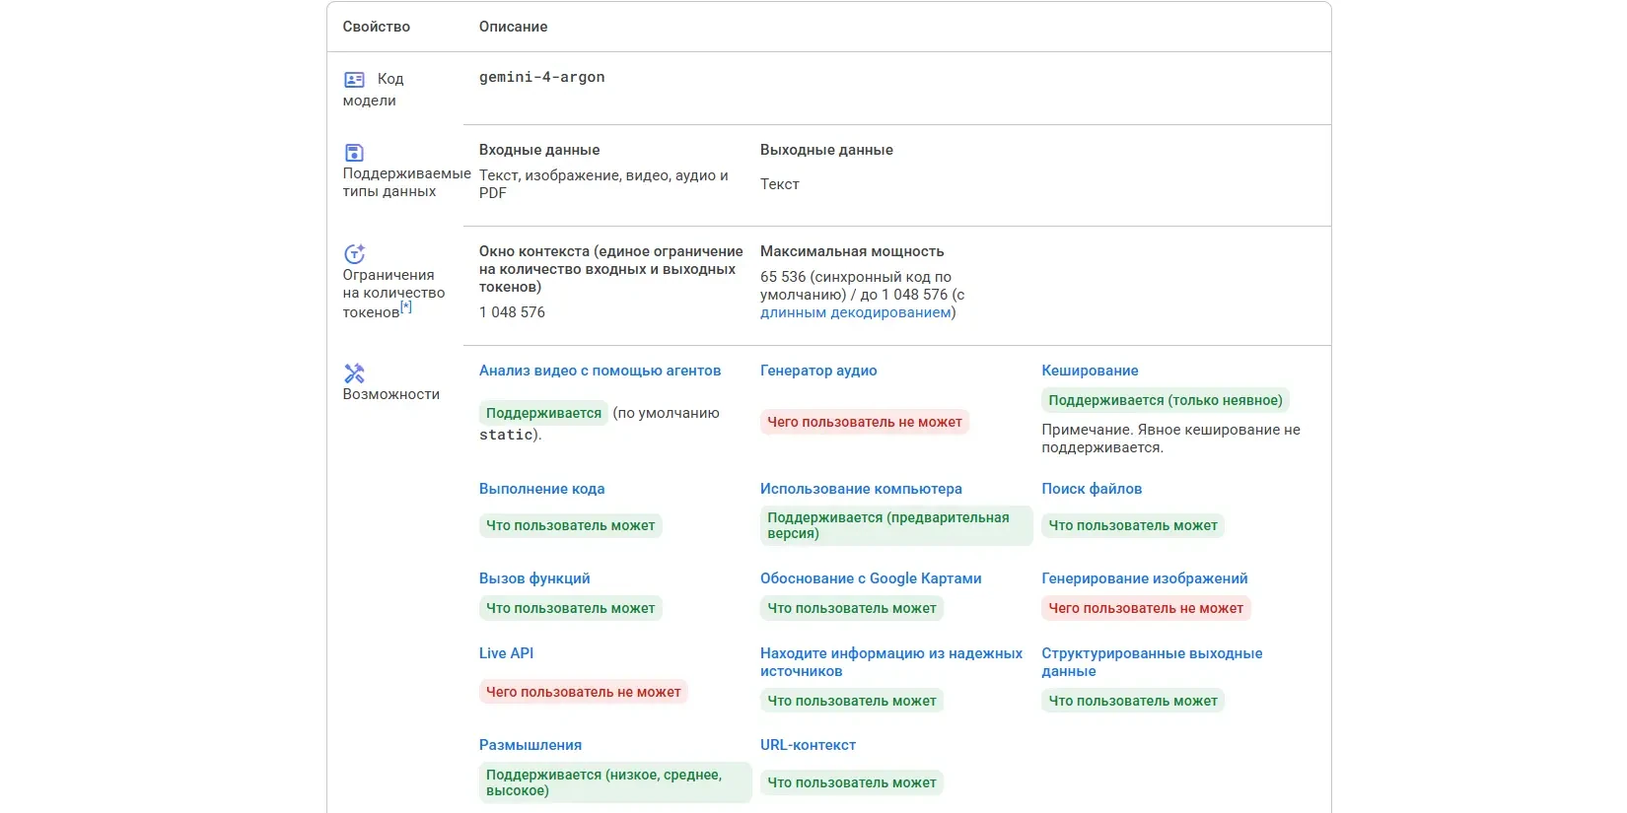Open the 'Генератор аудио' link

coord(818,371)
